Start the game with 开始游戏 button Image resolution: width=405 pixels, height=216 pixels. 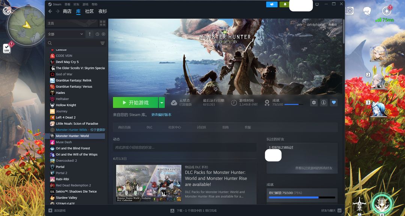136,103
